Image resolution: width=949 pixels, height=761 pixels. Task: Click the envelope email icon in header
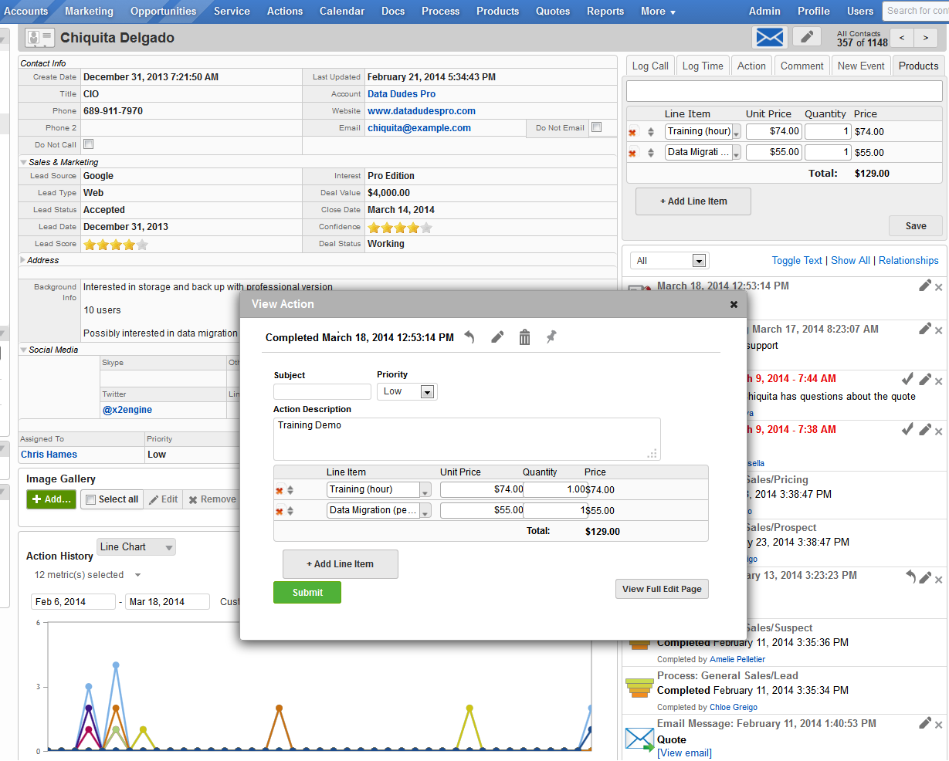tap(769, 37)
